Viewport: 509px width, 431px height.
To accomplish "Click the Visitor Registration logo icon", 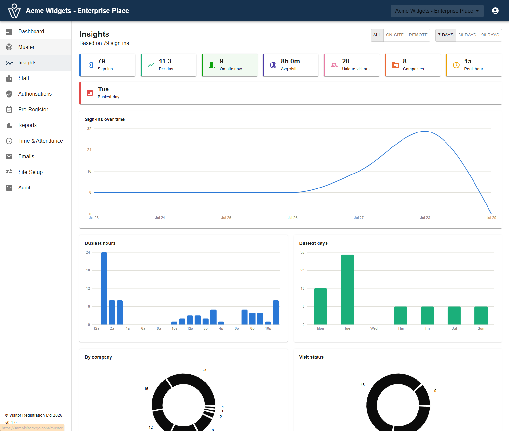I will point(14,11).
